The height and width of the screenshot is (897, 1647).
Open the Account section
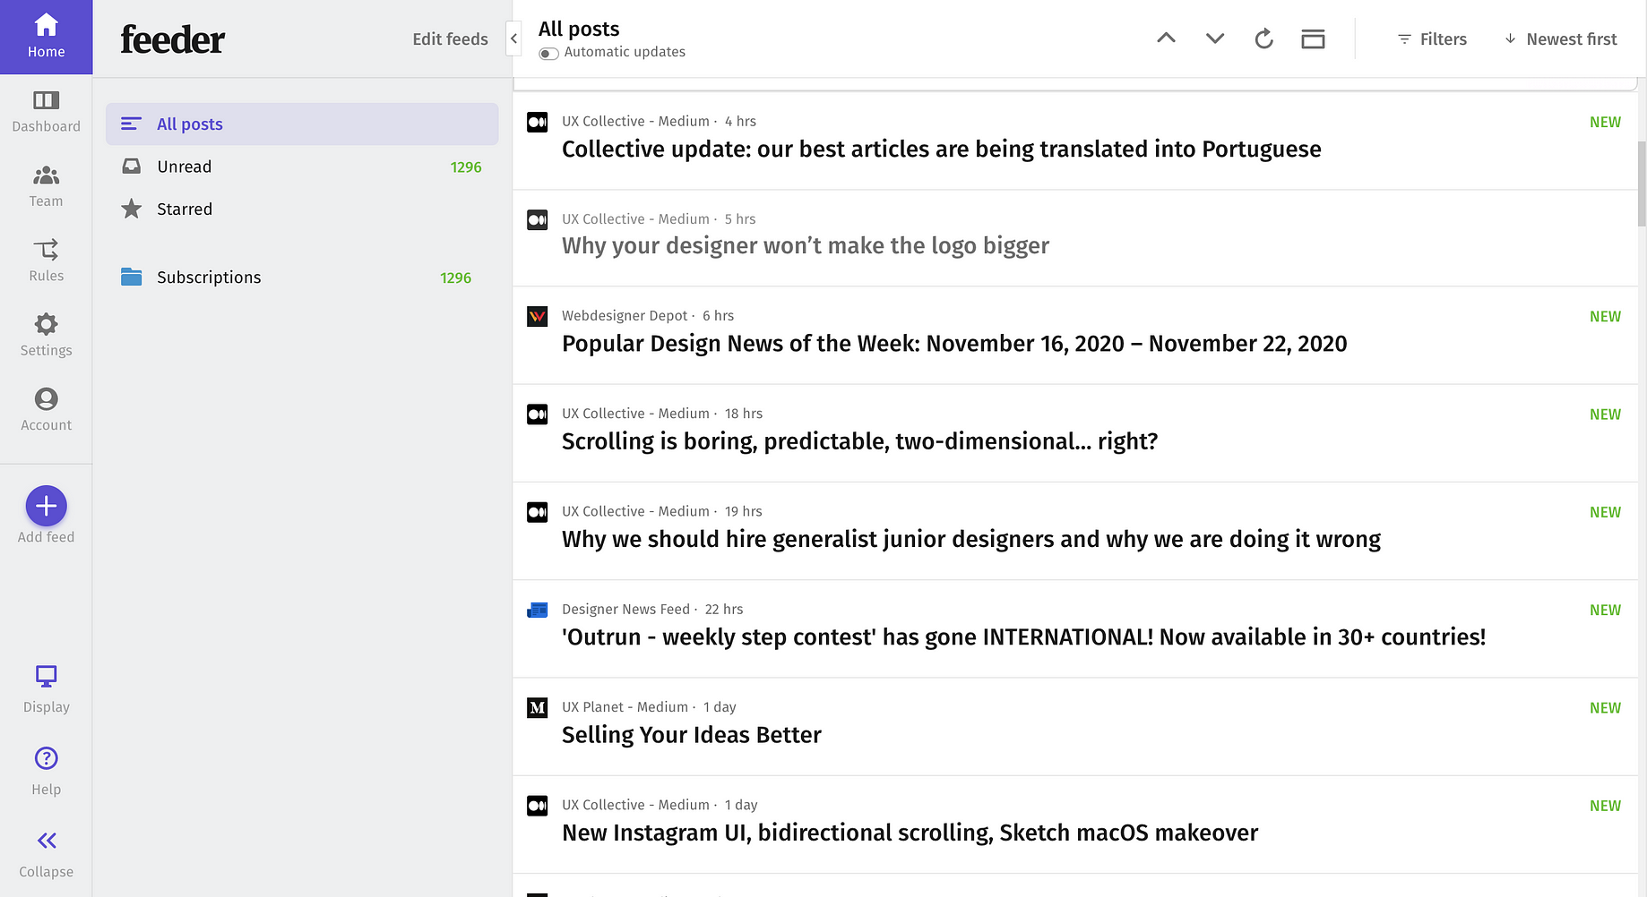click(x=46, y=409)
